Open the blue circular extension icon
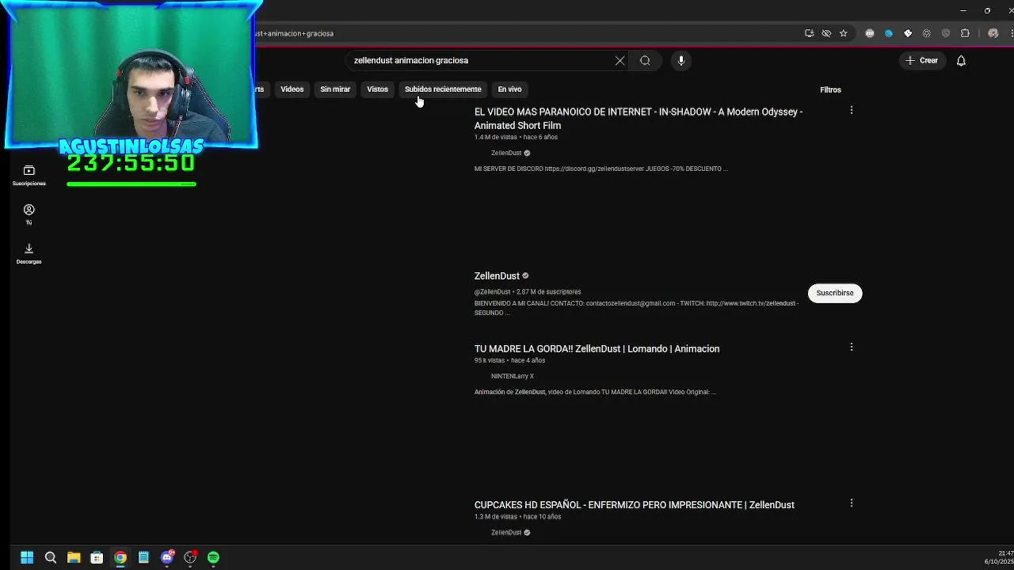Viewport: 1014px width, 570px height. 889,33
